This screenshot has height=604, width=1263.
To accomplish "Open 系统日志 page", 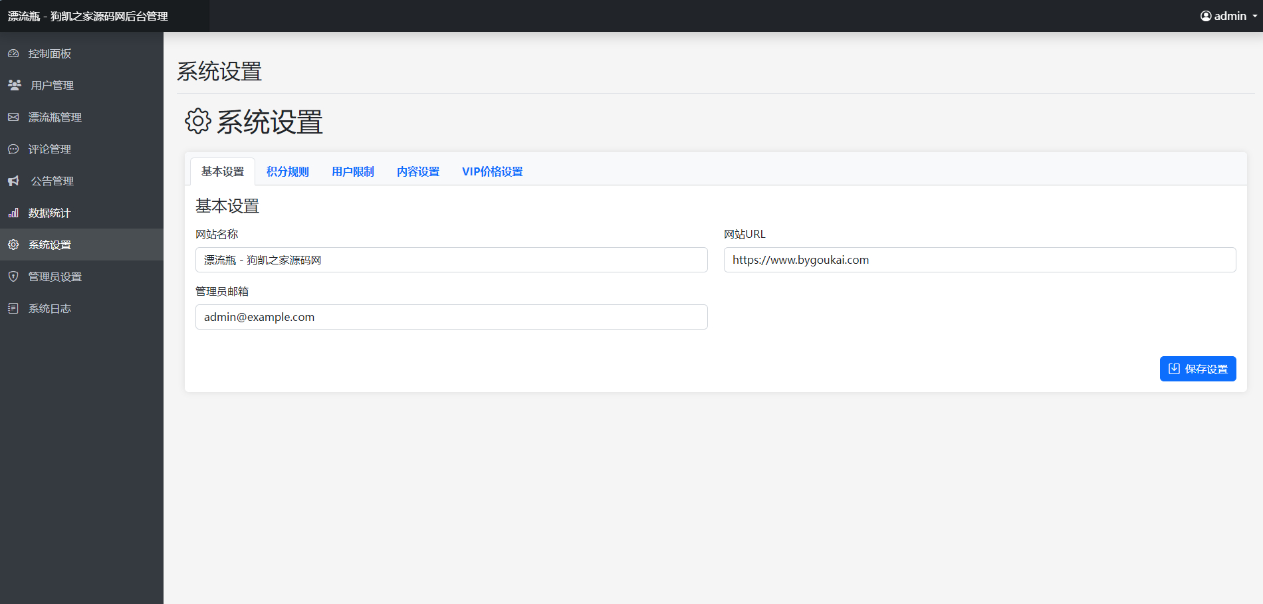I will (82, 308).
